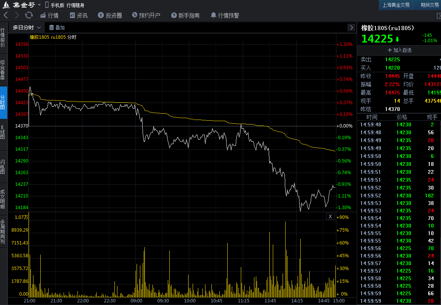Click the 振幅 value 2.22%
This screenshot has height=305, width=441.
click(x=392, y=84)
